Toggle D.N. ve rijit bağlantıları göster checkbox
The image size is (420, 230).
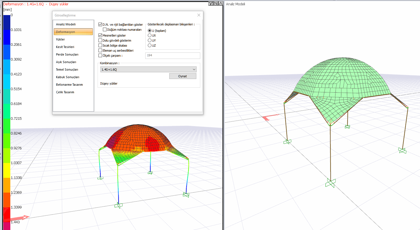(100, 25)
